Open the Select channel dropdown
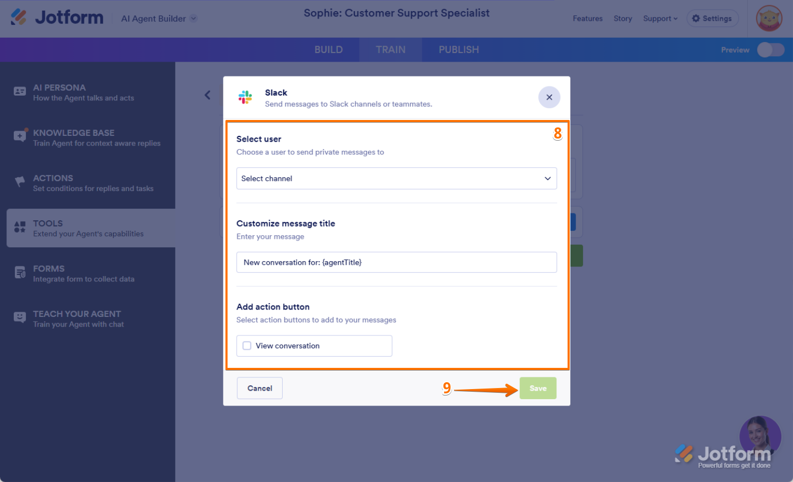 (x=396, y=179)
